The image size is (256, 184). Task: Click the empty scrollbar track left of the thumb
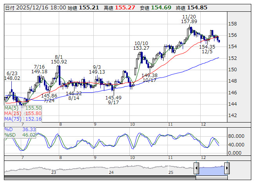[x=98, y=177]
